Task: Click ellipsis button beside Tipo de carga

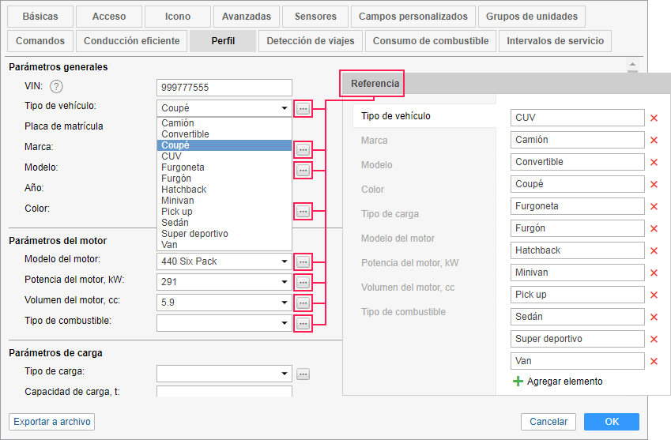Action: pyautogui.click(x=303, y=374)
